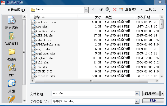The width and height of the screenshot is (167, 106).
Task: Click the back arrow toolbar icon
Action: point(94,10)
